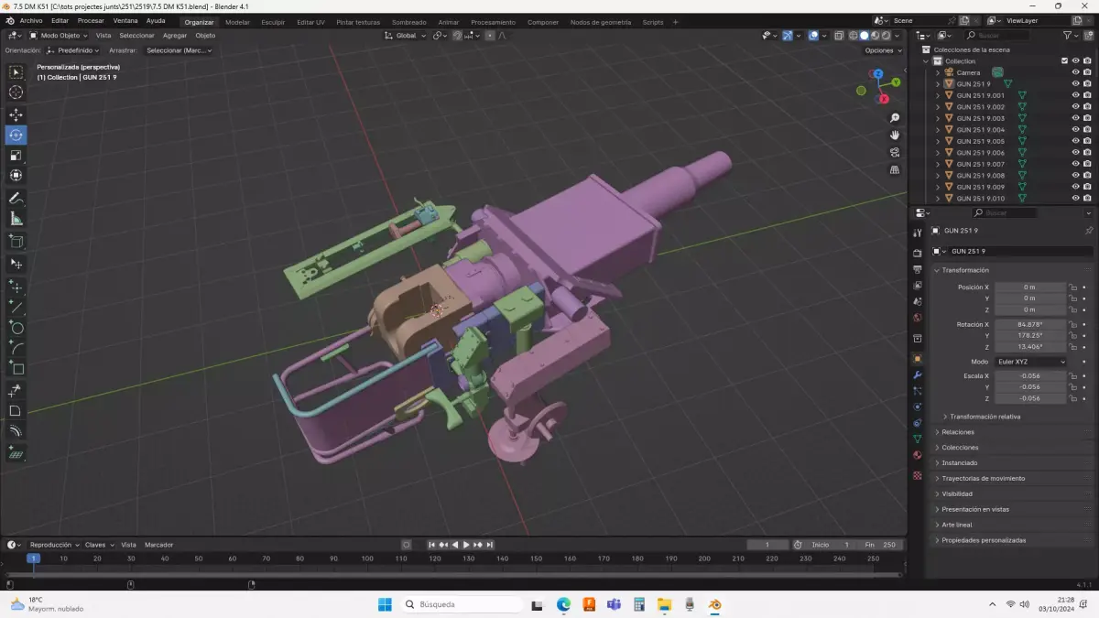Open the Render properties tab icon
The height and width of the screenshot is (618, 1099).
917,254
